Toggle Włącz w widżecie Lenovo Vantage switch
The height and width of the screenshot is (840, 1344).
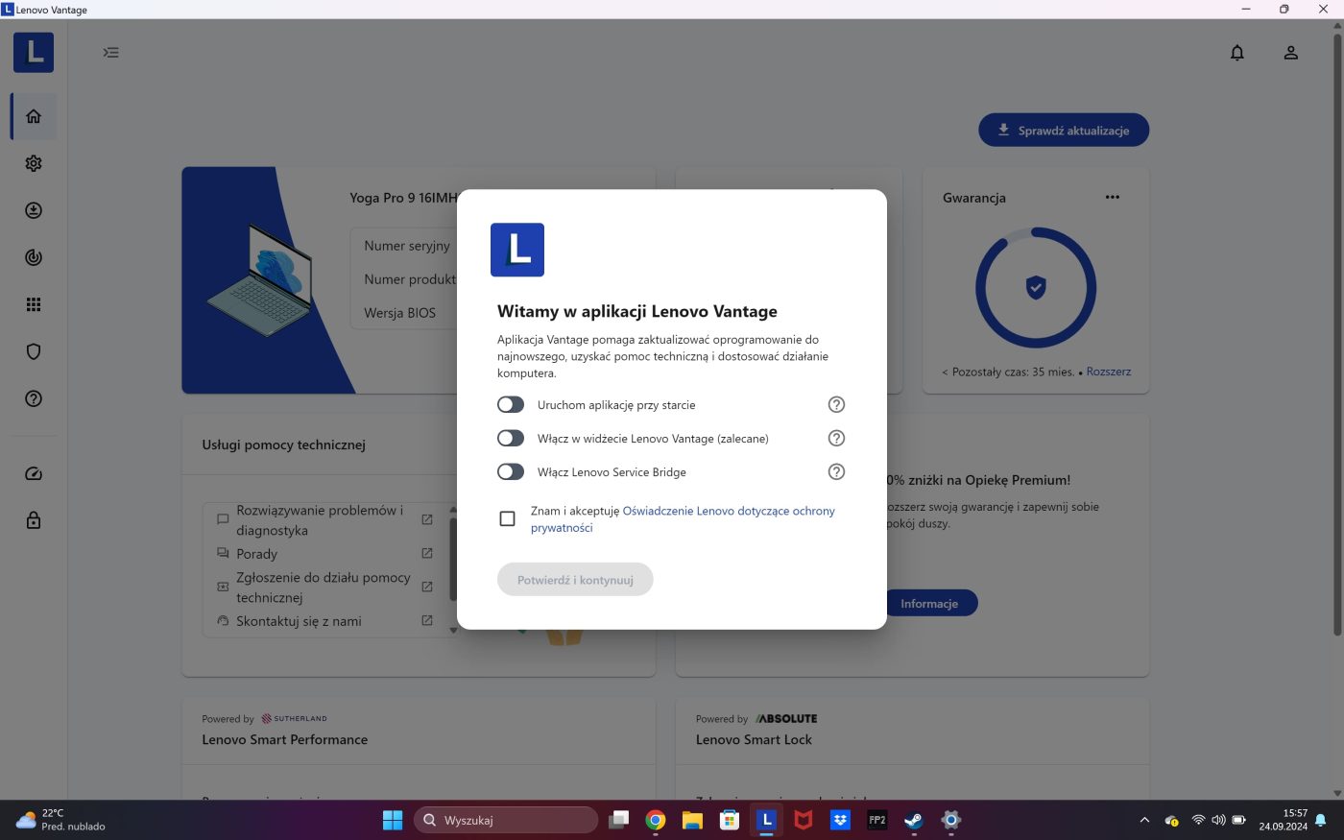pos(511,439)
